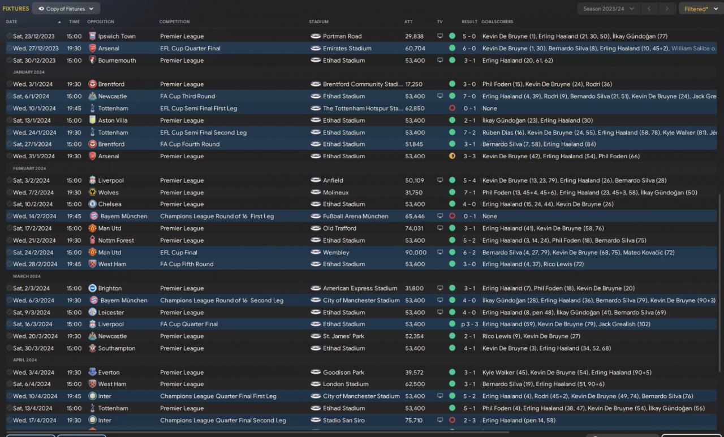Open the St. James' Park stadium link
The height and width of the screenshot is (437, 724).
point(343,336)
